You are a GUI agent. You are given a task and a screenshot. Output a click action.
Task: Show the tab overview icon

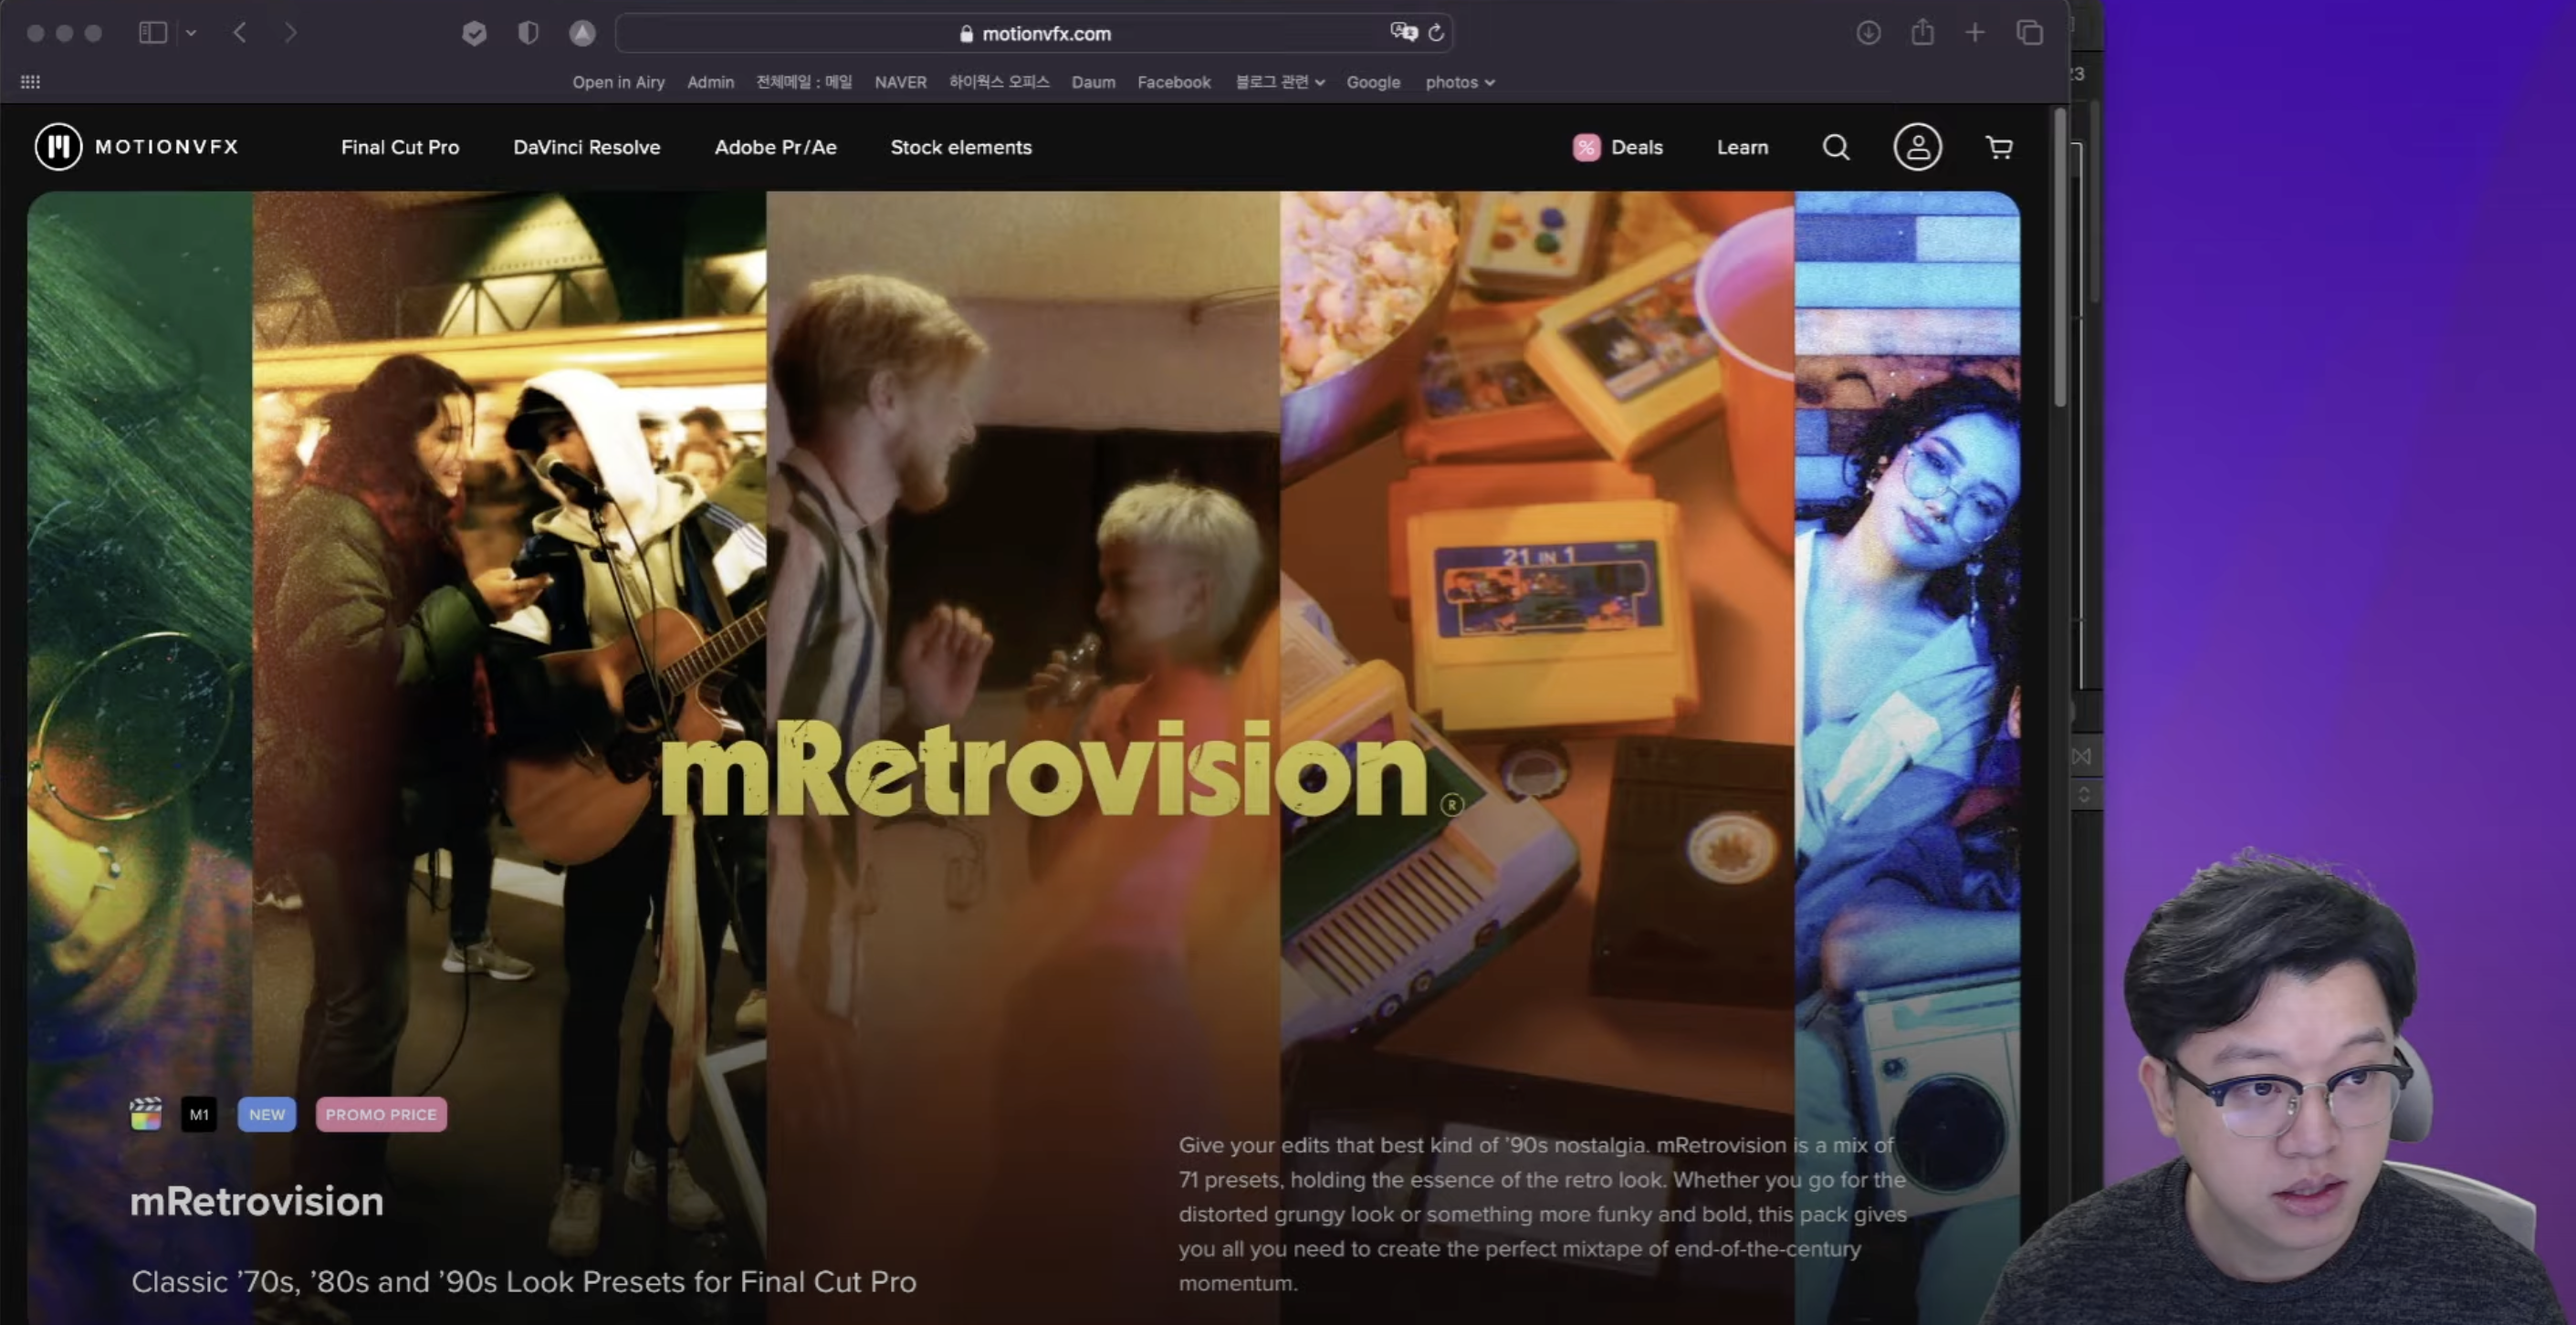pos(2029,33)
